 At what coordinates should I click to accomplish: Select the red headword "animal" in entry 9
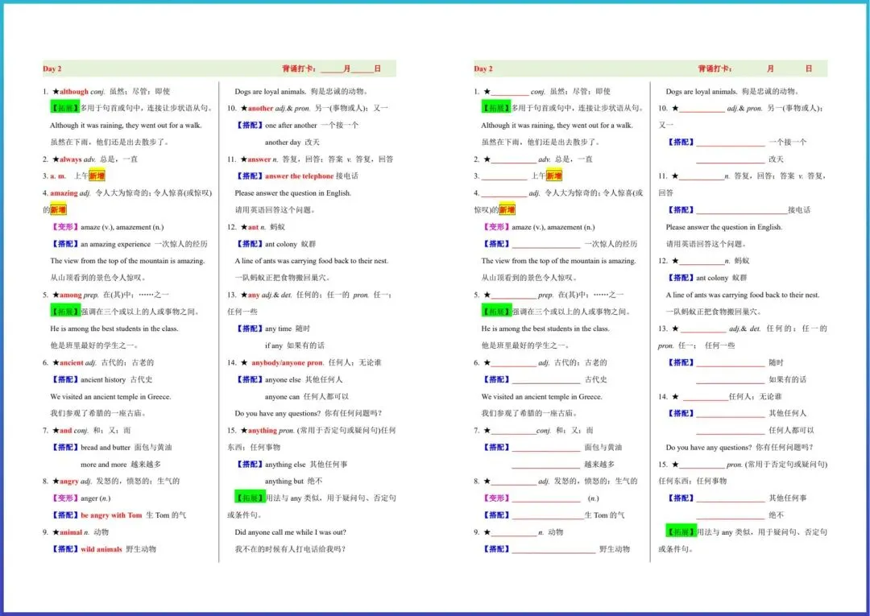[70, 532]
